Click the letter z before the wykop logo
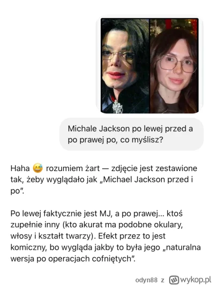 coord(163,280)
